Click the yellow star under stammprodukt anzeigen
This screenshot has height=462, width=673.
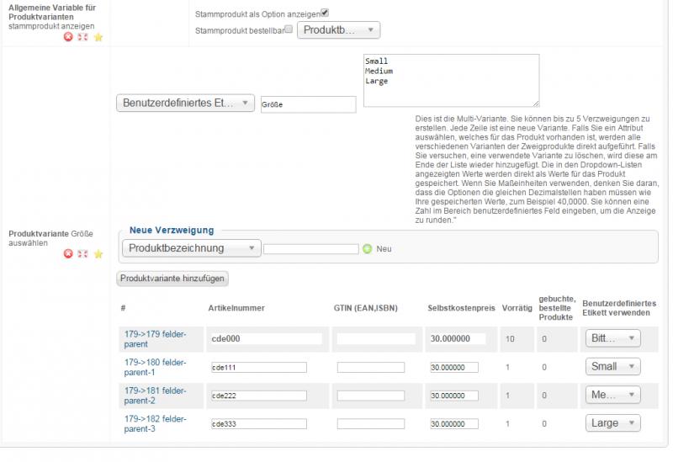[x=98, y=37]
